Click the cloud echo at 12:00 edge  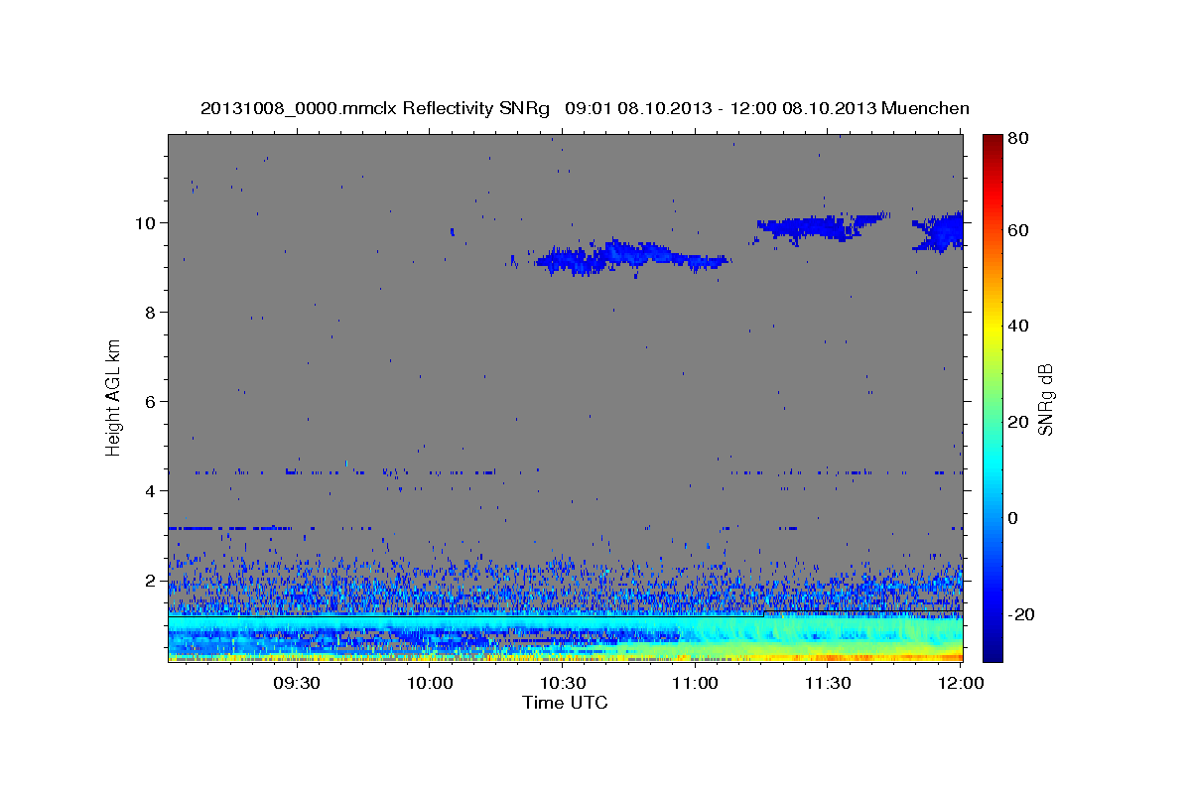[x=939, y=232]
